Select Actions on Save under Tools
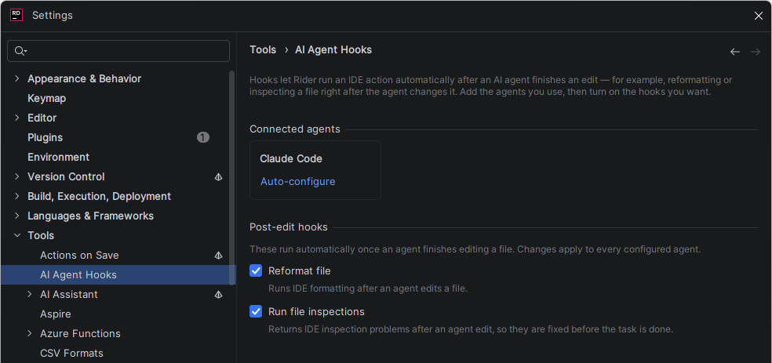 (x=79, y=256)
